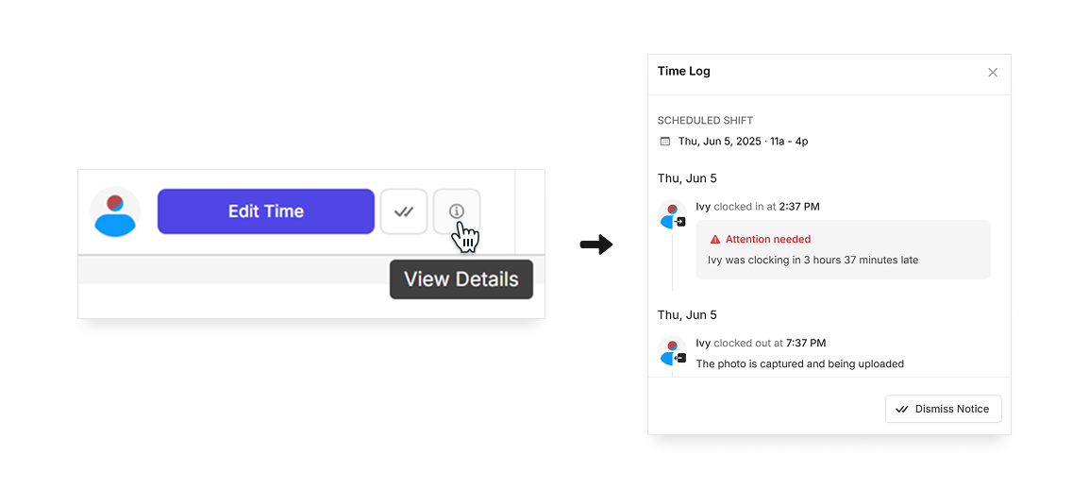Click the 2:37 PM clock-in time
The width and height of the screenshot is (1089, 489).
(x=799, y=207)
